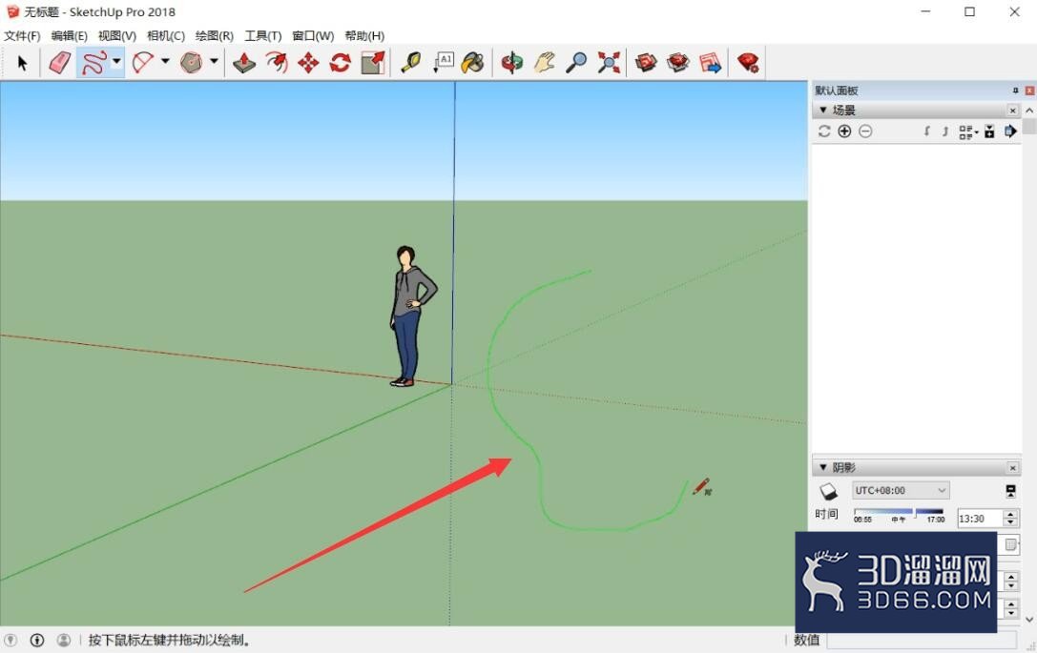Viewport: 1037px width, 653px height.
Task: Toggle scene details display
Action: click(989, 132)
